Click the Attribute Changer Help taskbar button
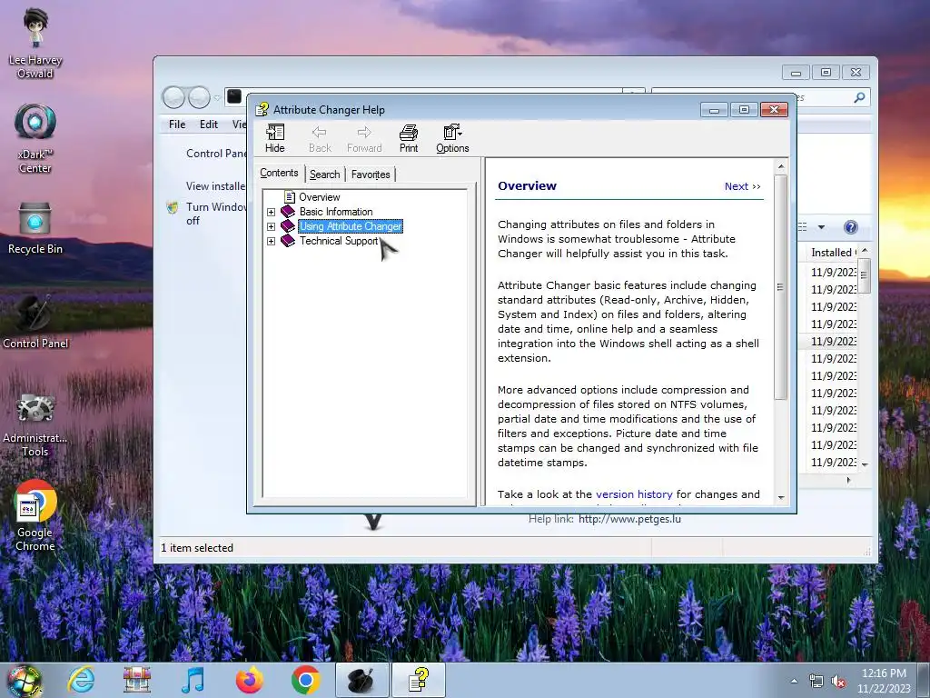The height and width of the screenshot is (698, 930). pos(419,680)
